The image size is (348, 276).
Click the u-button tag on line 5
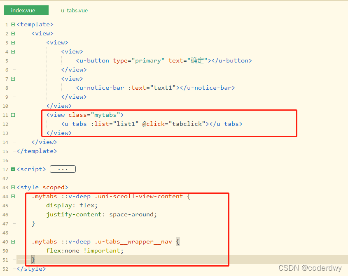(x=93, y=60)
